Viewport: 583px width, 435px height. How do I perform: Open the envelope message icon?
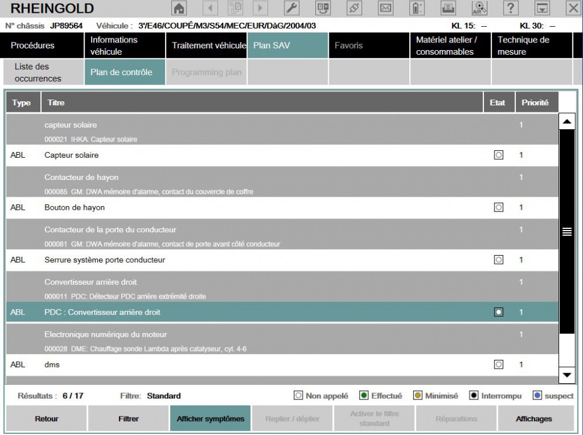(385, 8)
